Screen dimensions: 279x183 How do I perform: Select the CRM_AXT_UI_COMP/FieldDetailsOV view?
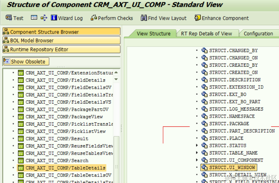[68, 87]
